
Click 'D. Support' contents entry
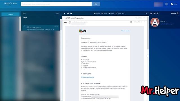[84, 66]
